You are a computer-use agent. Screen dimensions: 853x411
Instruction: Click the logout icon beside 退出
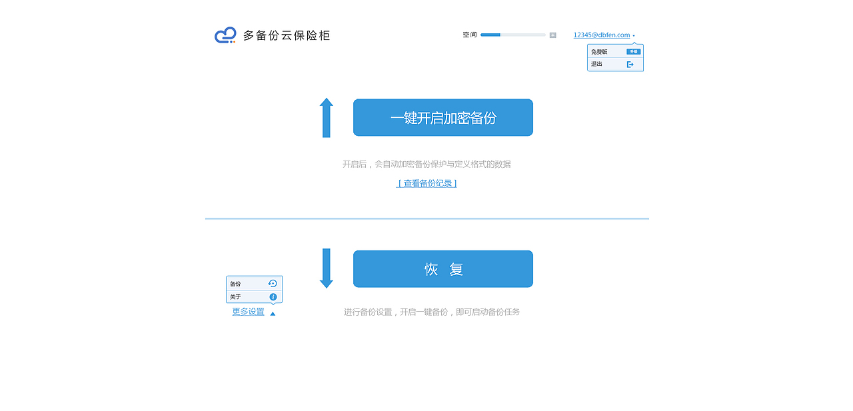(630, 63)
